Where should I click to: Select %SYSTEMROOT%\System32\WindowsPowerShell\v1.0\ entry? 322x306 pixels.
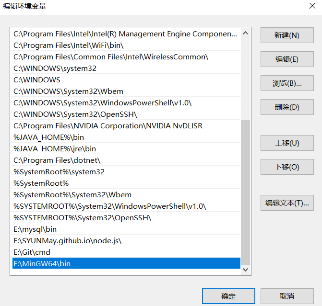point(126,206)
